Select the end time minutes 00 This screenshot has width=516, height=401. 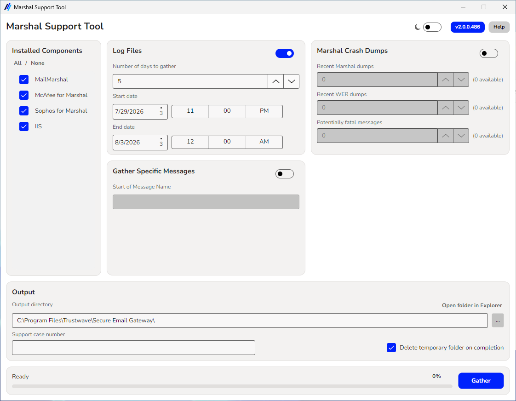(x=227, y=142)
